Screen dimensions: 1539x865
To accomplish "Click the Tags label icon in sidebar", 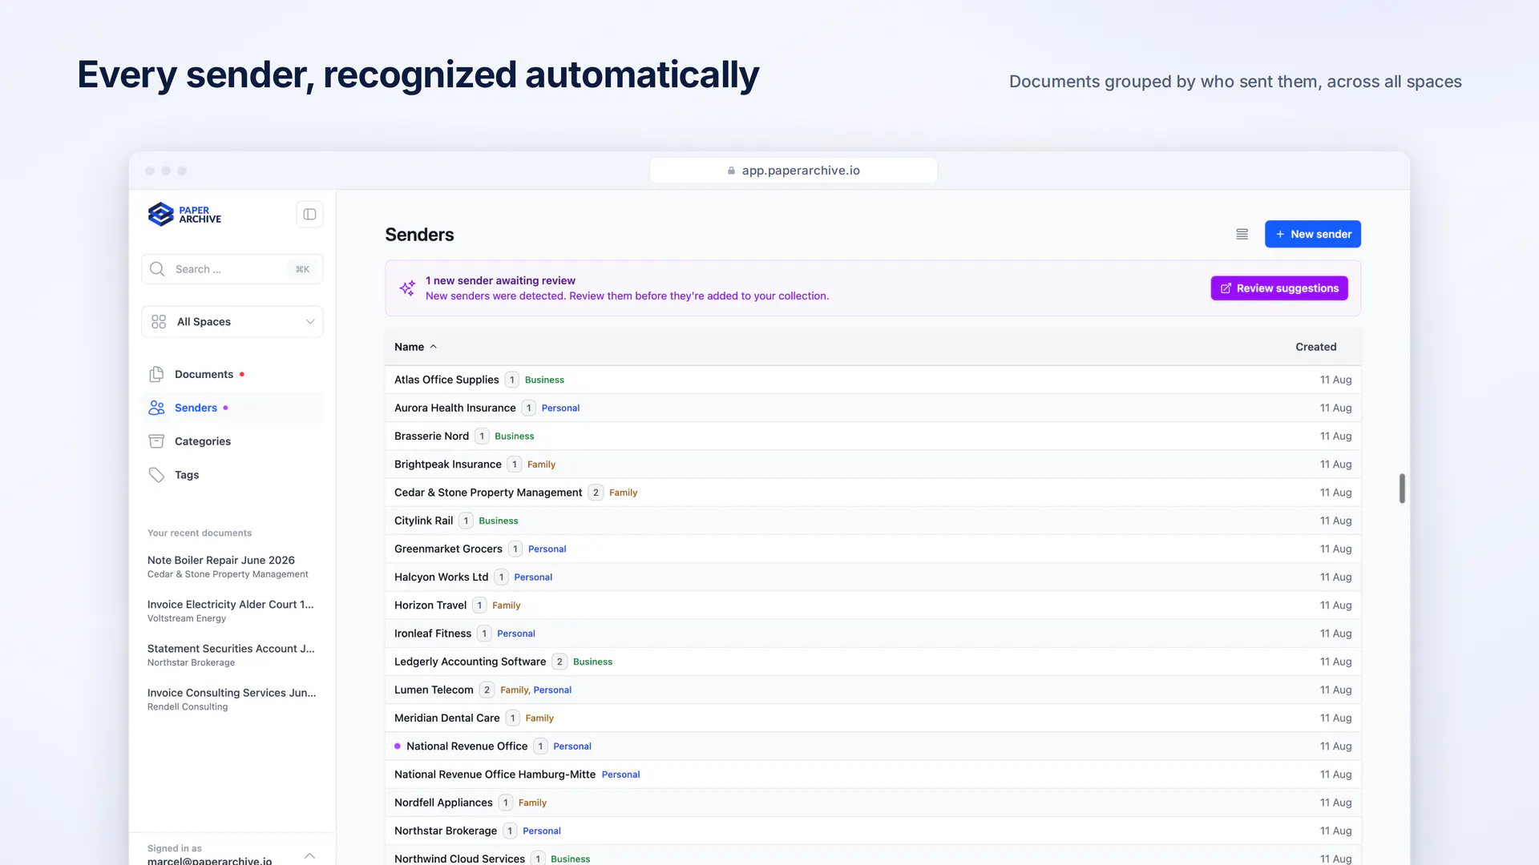I will pos(156,475).
